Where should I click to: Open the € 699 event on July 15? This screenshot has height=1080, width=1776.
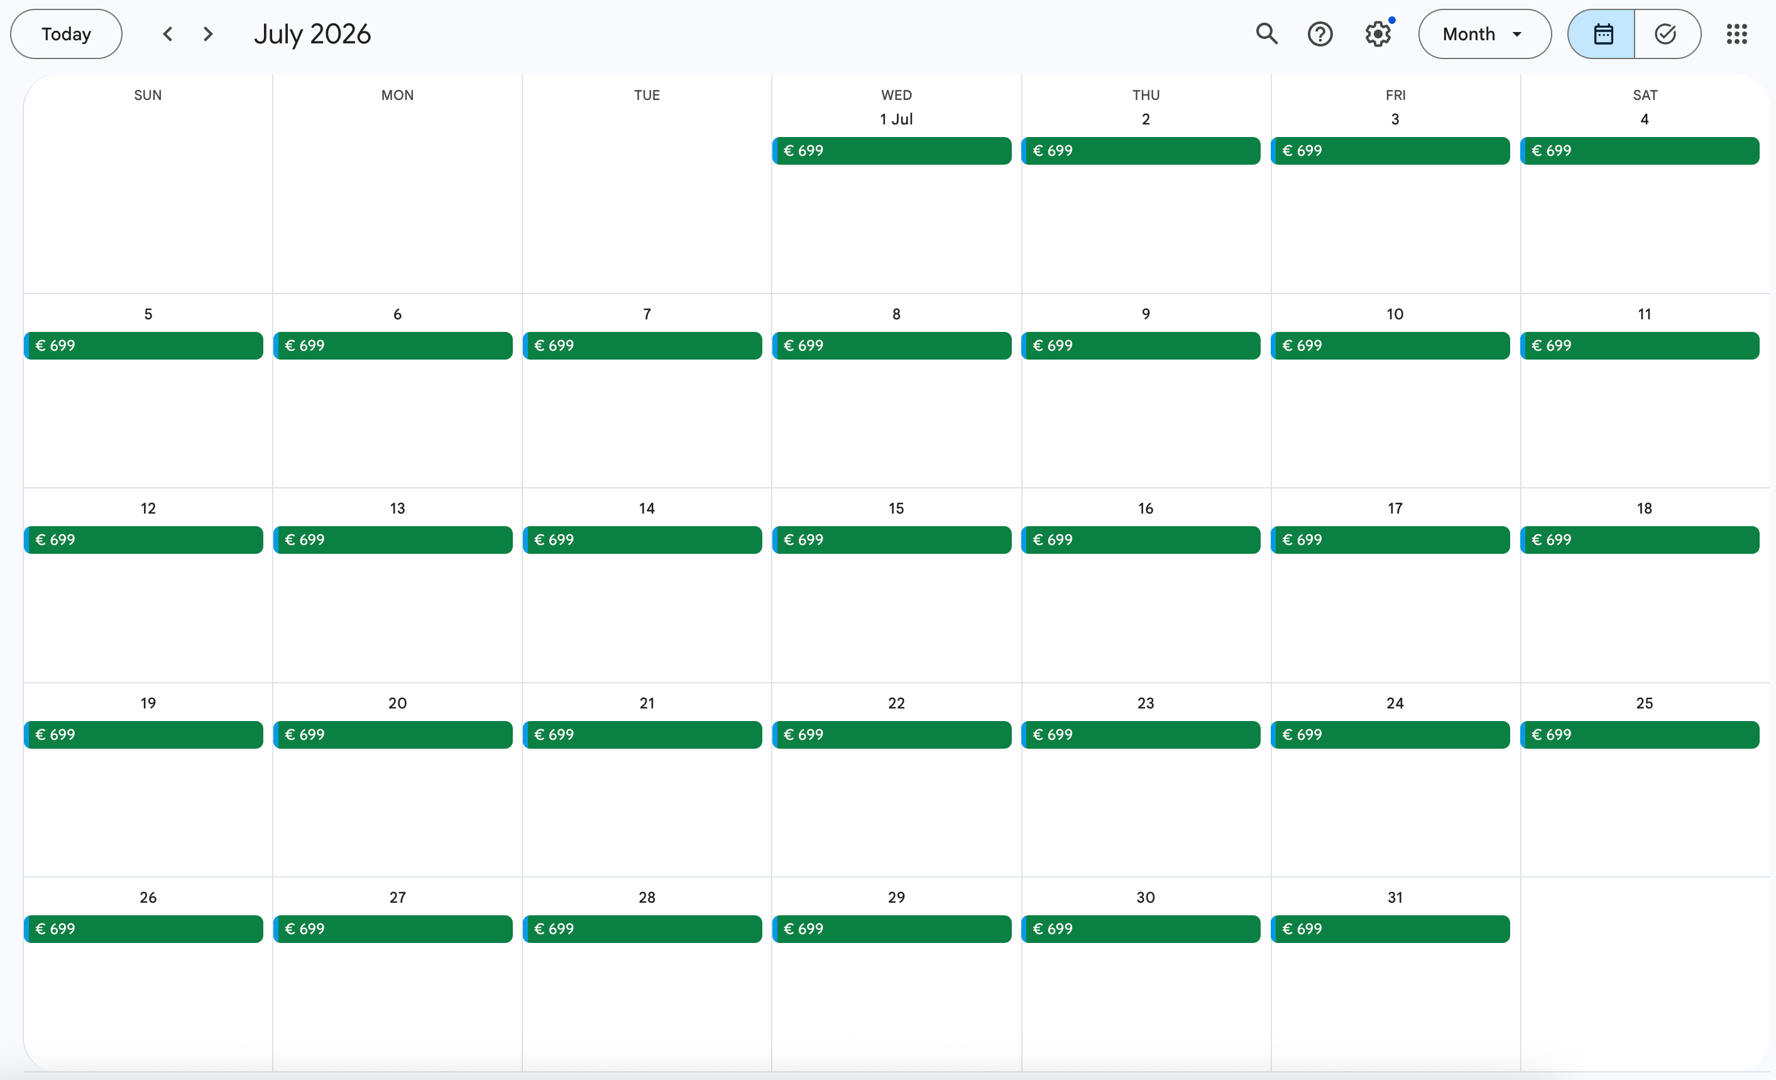[892, 540]
